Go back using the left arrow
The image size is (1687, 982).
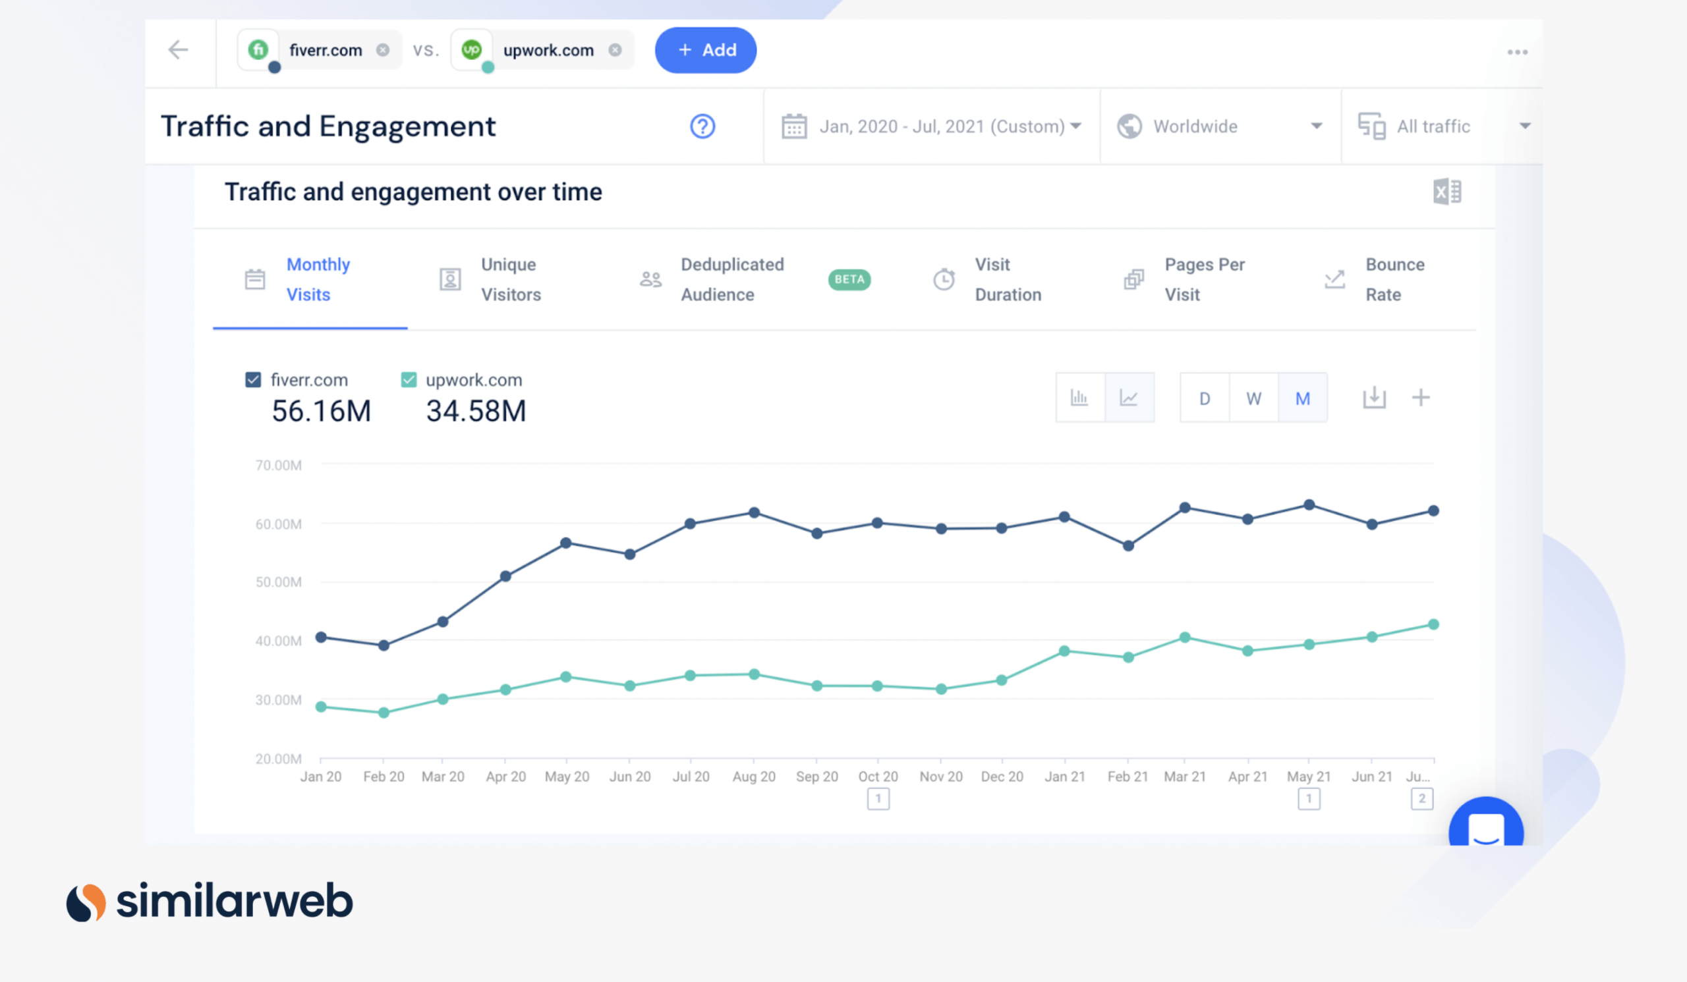[x=178, y=49]
